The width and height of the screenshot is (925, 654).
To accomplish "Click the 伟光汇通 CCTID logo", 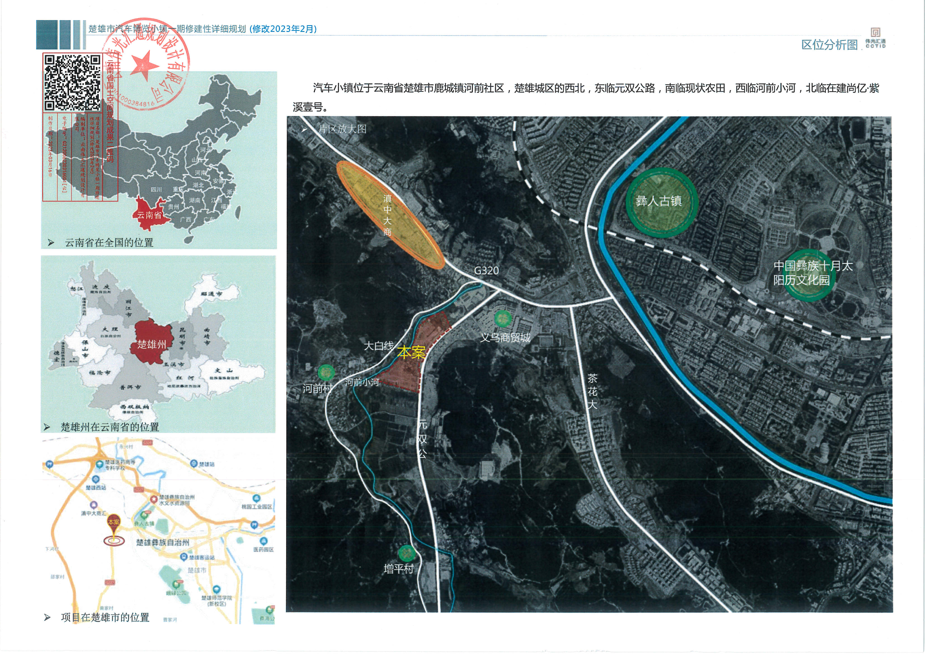I will coord(875,38).
